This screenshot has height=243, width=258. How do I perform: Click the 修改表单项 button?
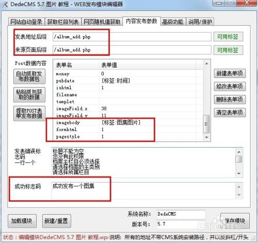pyautogui.click(x=230, y=86)
